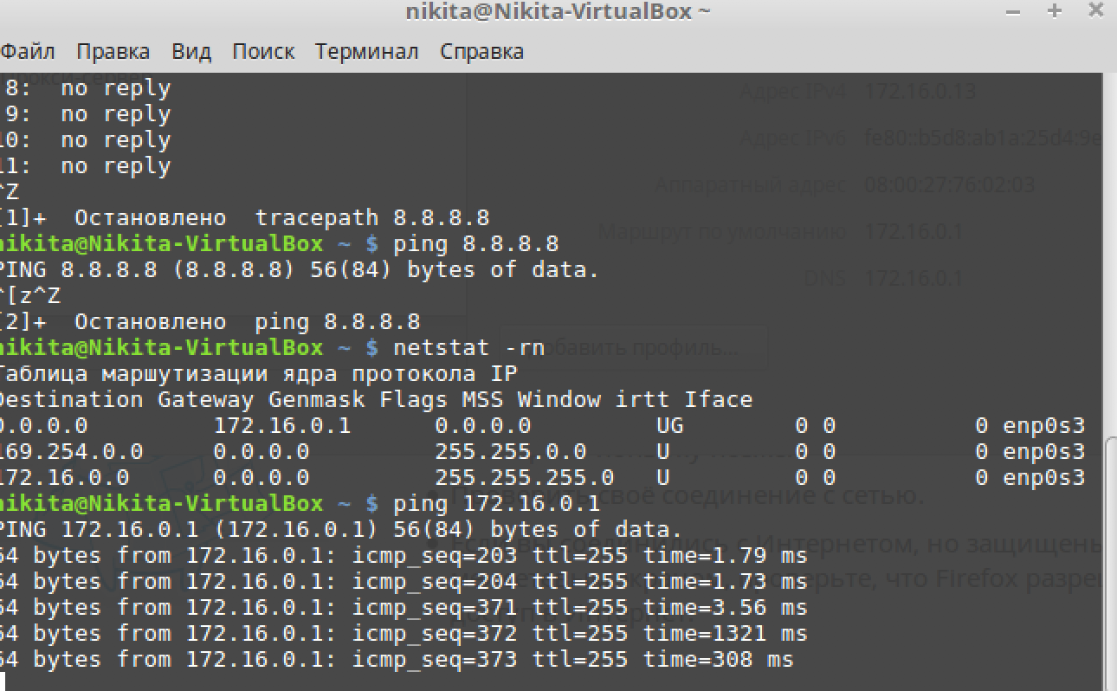1117x691 pixels.
Task: Maximize the terminal window with plus icon
Action: pyautogui.click(x=1054, y=10)
